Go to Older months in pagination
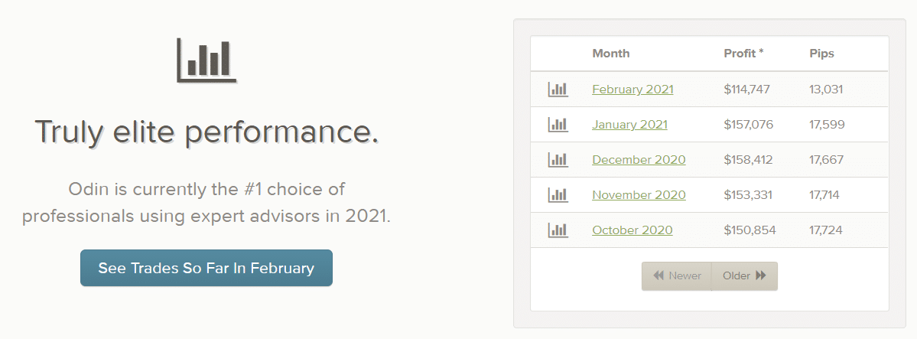 (744, 276)
